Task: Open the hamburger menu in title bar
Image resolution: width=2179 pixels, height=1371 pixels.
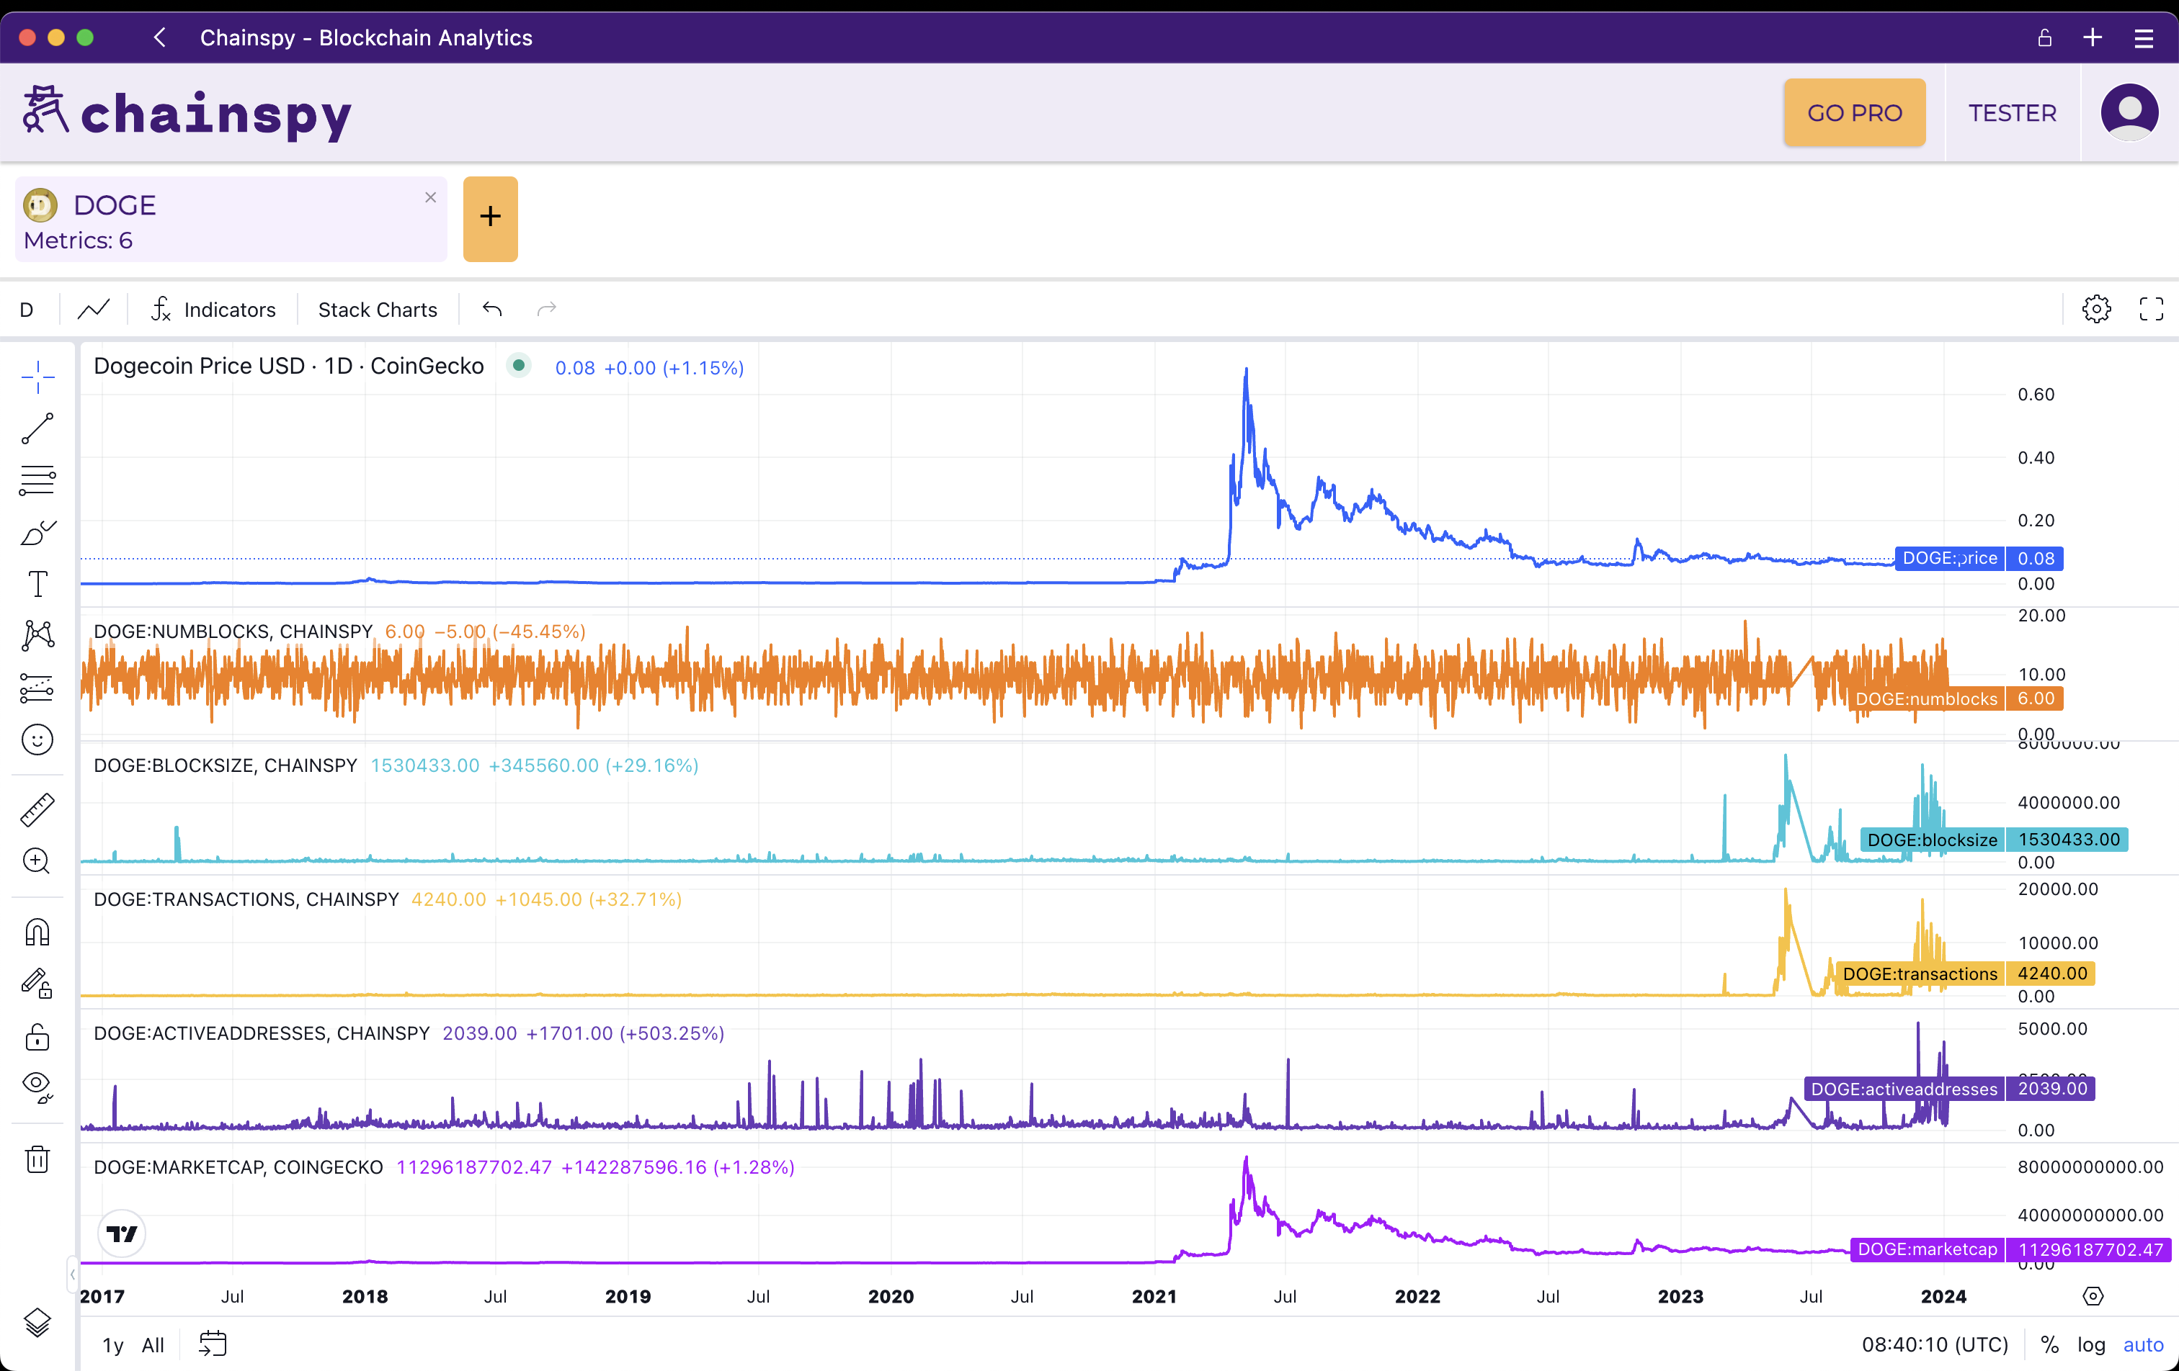Action: pos(2143,37)
